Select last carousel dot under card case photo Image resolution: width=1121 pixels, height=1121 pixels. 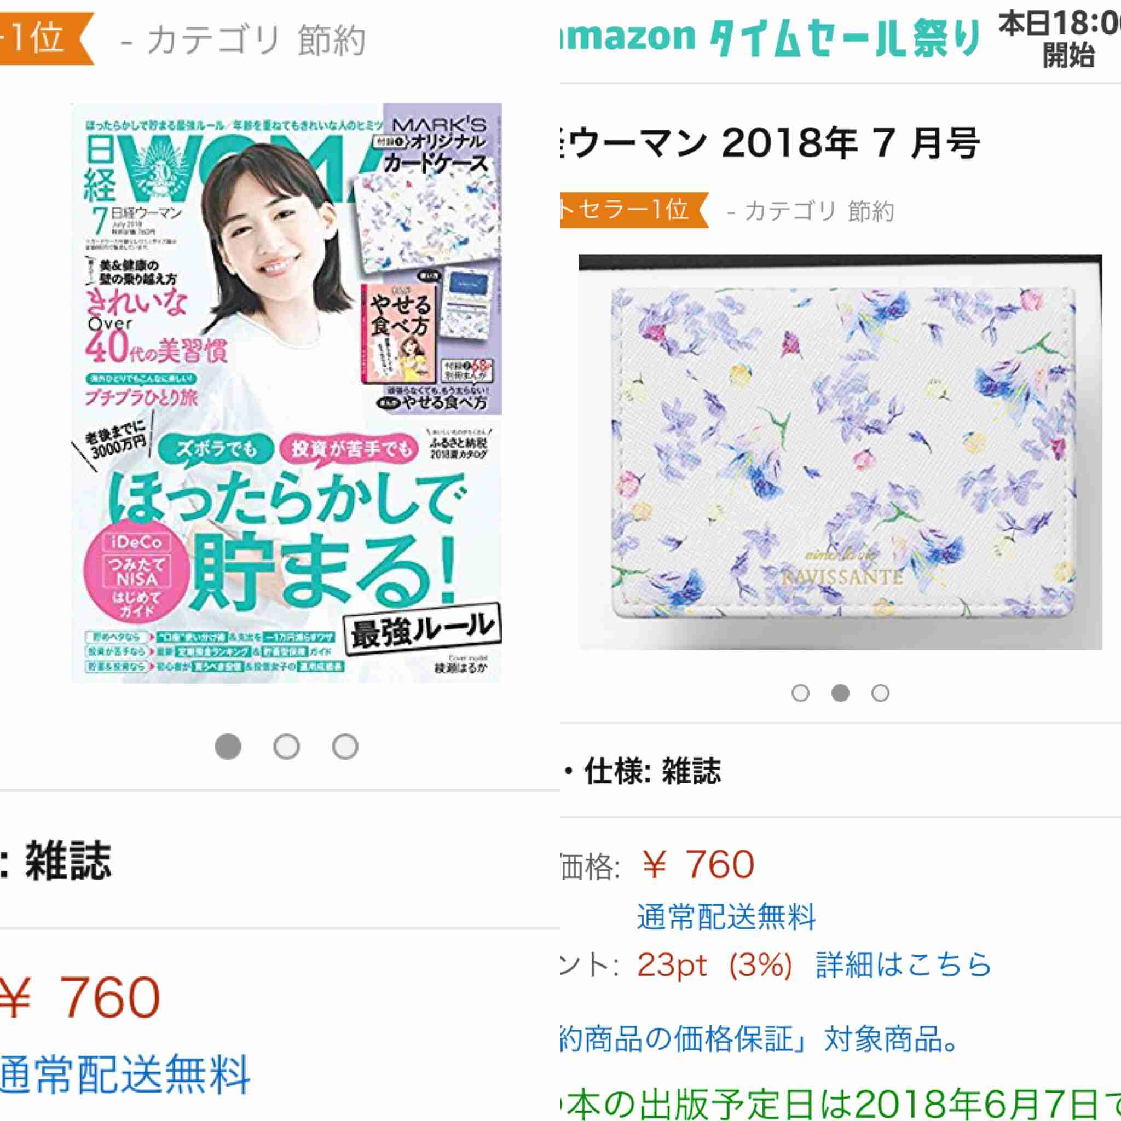tap(880, 693)
